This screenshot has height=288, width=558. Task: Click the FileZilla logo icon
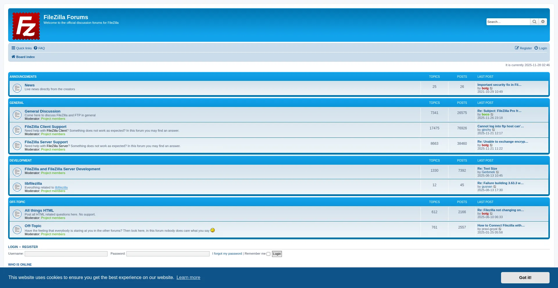(26, 26)
